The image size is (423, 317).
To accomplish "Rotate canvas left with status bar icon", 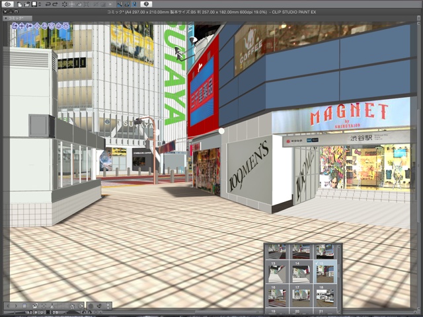I will point(84,312).
